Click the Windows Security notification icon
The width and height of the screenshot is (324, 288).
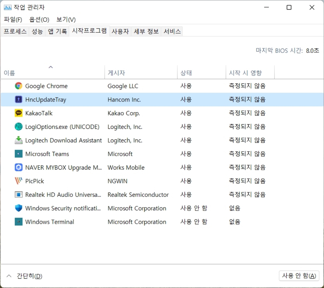tap(18, 208)
